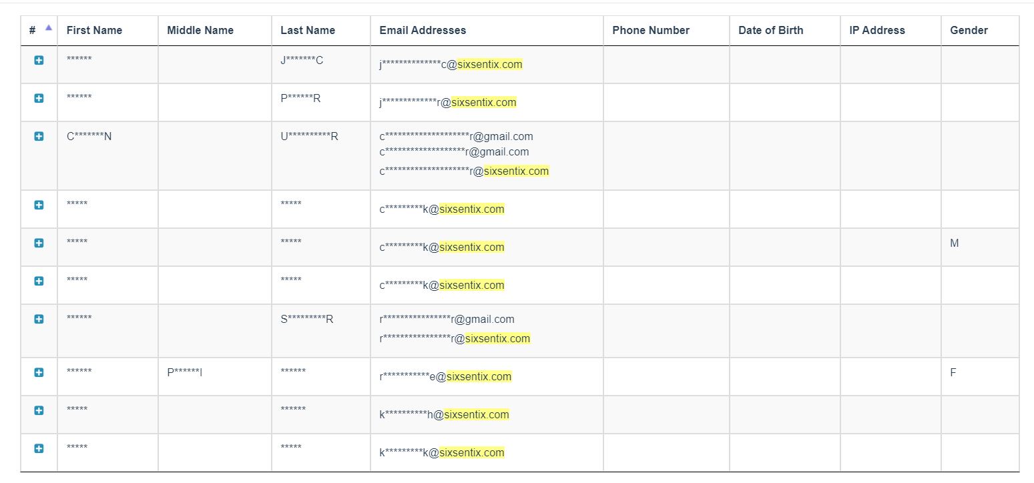This screenshot has height=483, width=1034.
Task: Expand the row with last name J*******C
Action: (39, 60)
